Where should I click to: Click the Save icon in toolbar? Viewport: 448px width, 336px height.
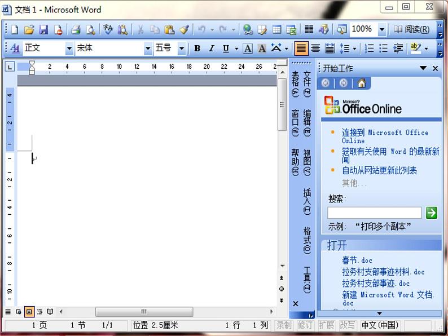[x=43, y=30]
